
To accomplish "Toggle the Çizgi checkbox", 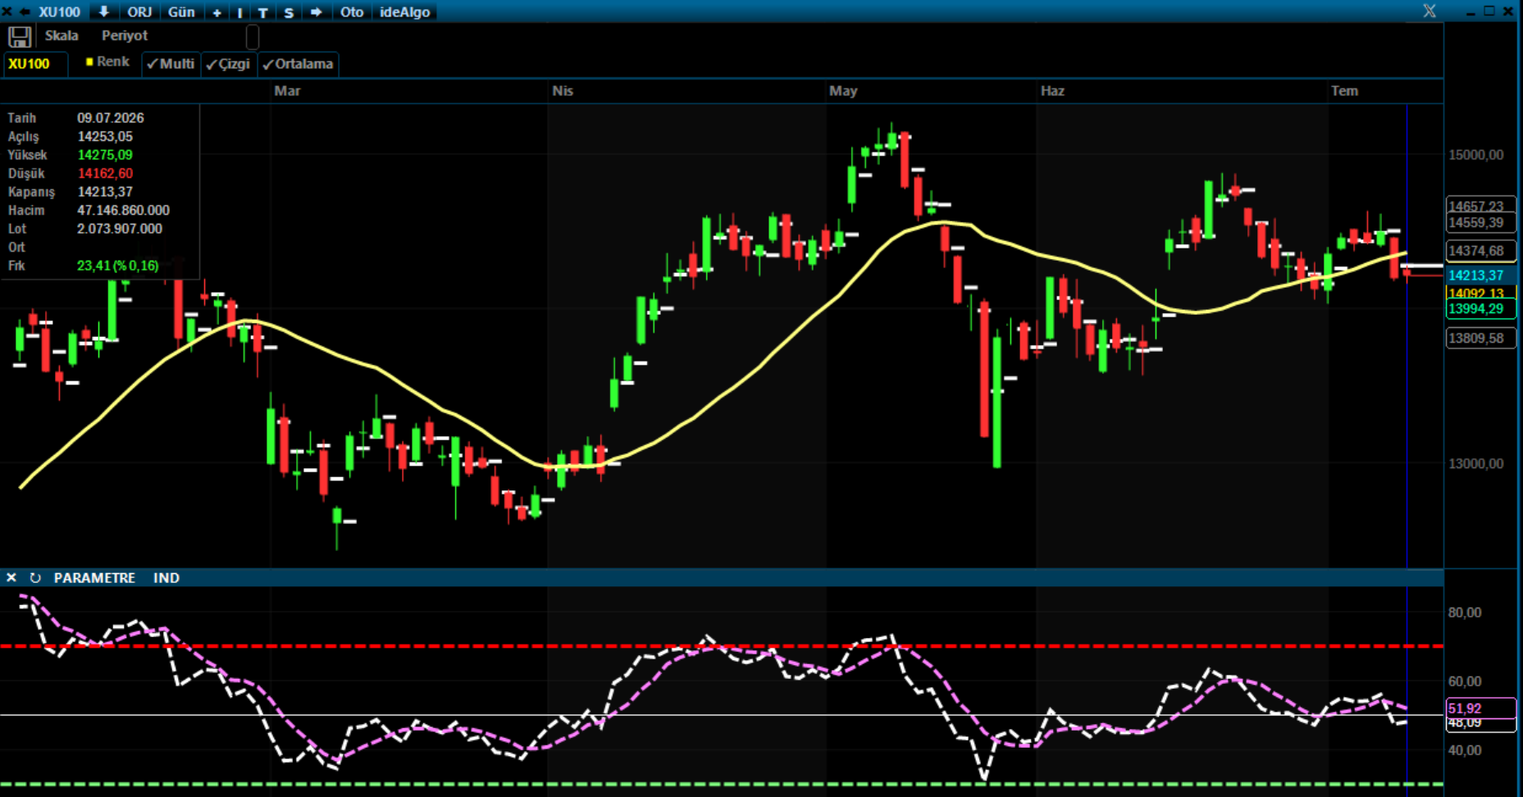I will coord(228,64).
